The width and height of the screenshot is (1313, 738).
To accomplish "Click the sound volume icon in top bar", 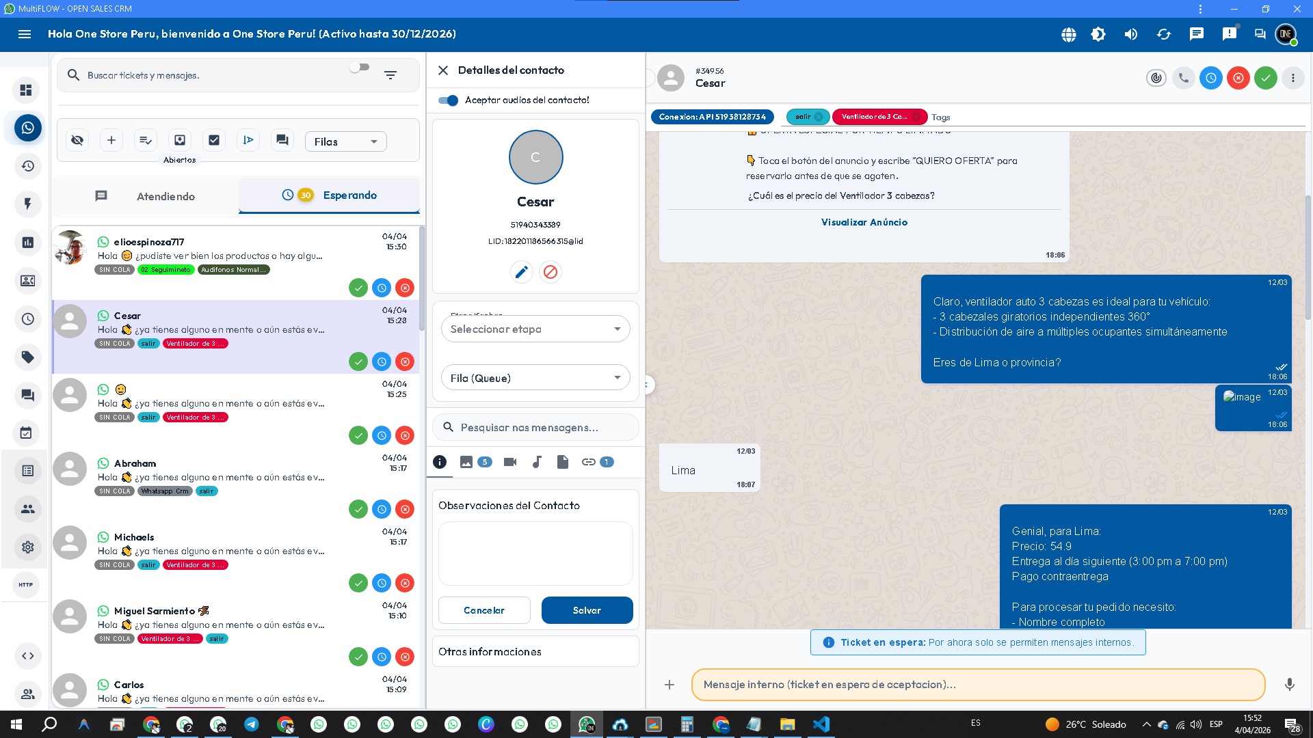I will tap(1131, 34).
